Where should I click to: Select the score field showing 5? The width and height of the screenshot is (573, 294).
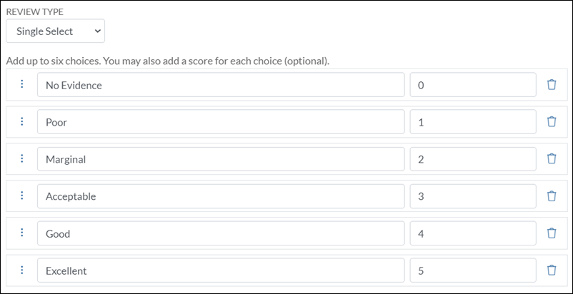point(472,270)
